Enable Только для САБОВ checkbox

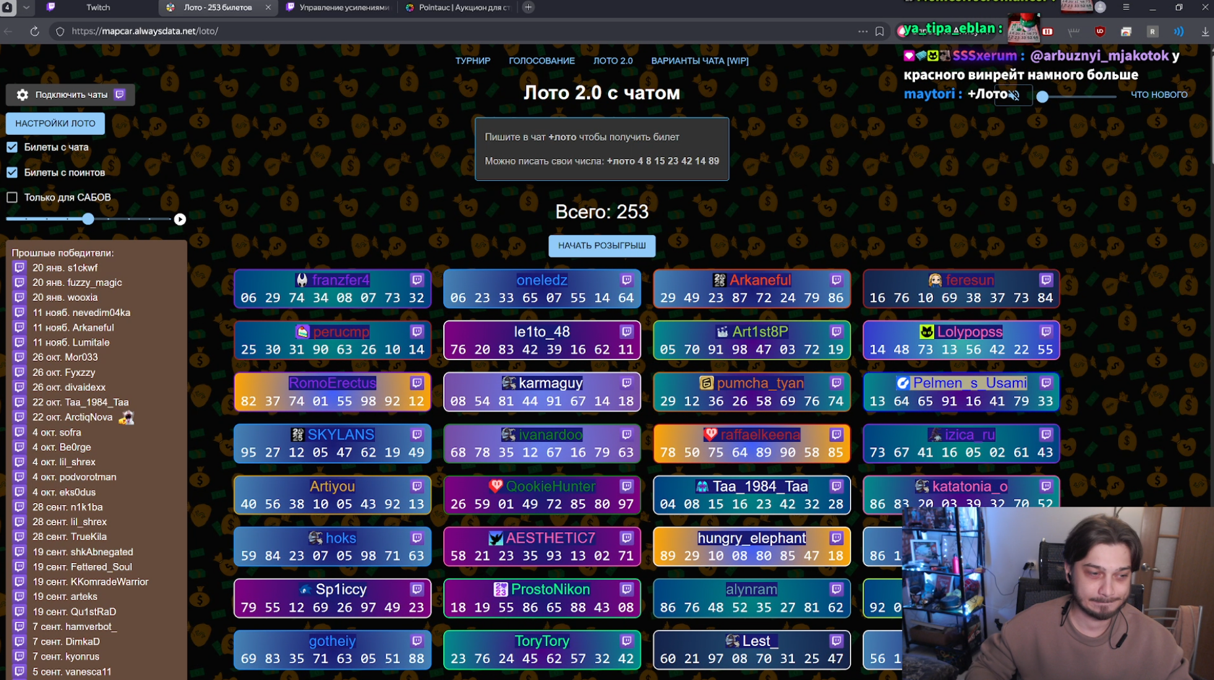tap(12, 197)
